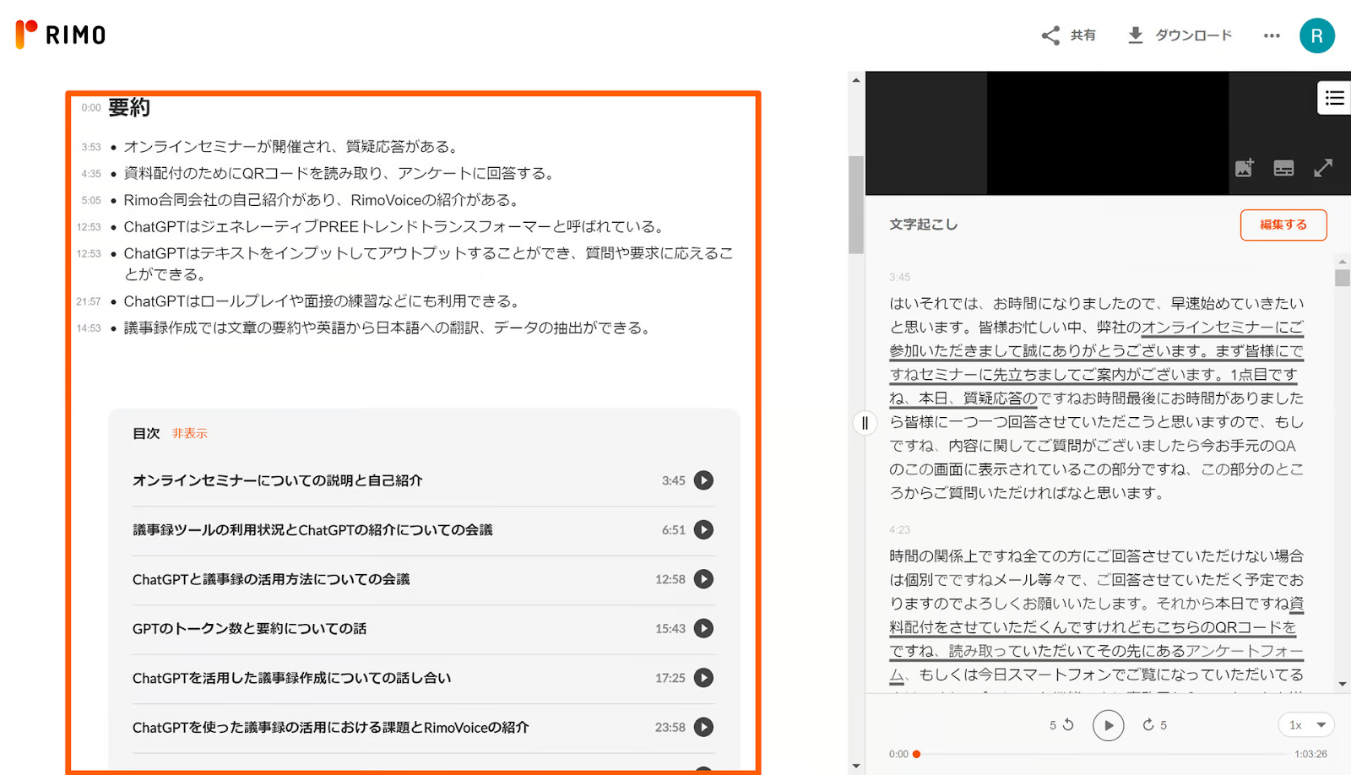
Task: Click the RIMO logo
Action: (x=61, y=35)
